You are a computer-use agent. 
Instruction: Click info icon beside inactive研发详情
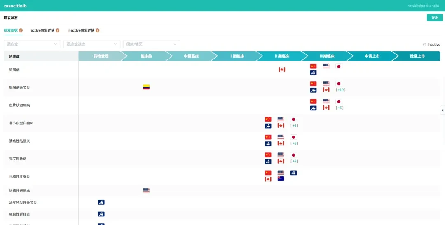(x=98, y=30)
